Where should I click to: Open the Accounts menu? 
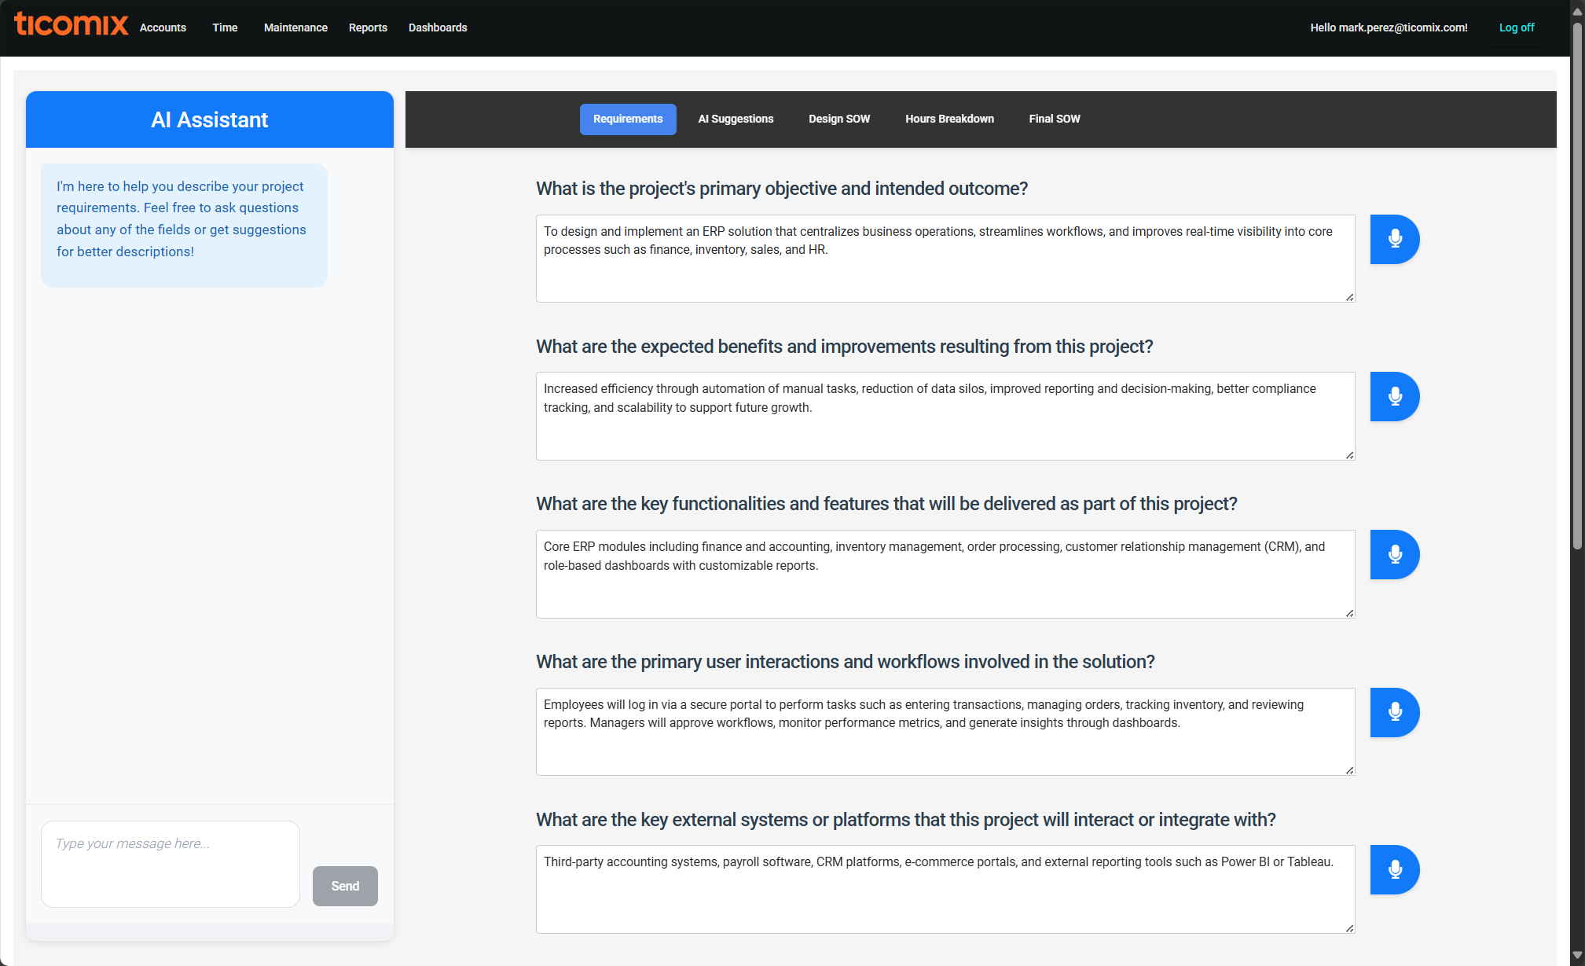tap(163, 28)
